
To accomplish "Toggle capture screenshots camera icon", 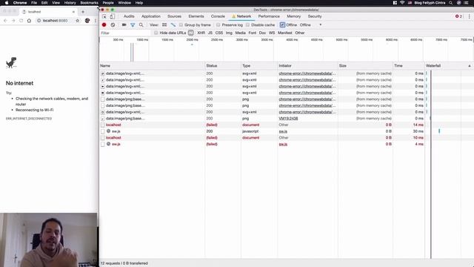I will 124,24.
